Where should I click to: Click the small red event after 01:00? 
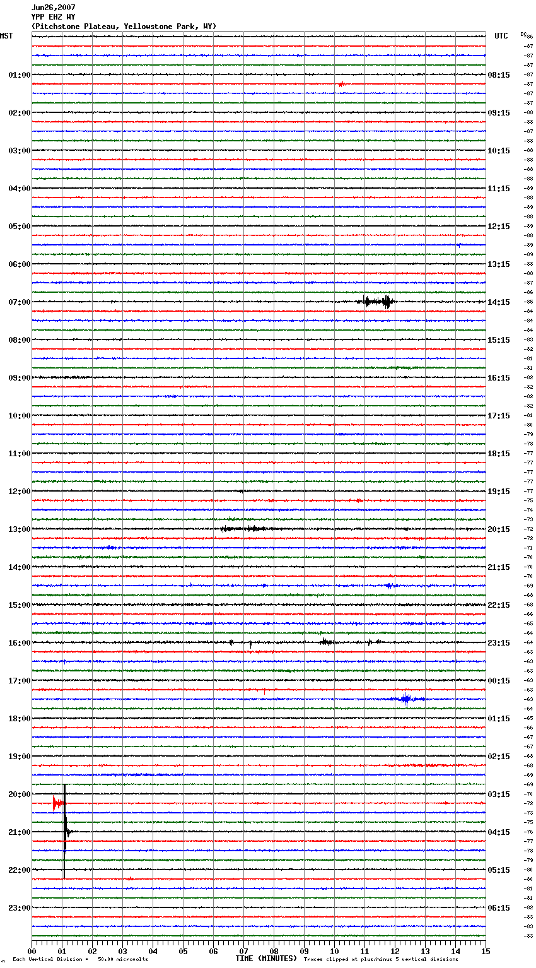coord(341,84)
